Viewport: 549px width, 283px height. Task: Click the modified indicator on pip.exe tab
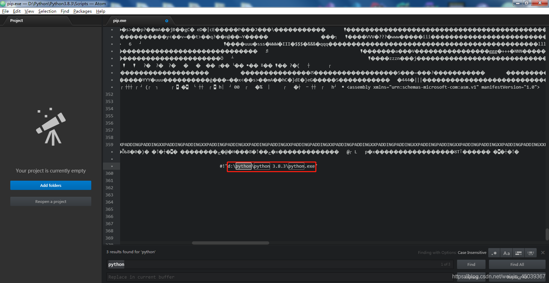[x=167, y=21]
